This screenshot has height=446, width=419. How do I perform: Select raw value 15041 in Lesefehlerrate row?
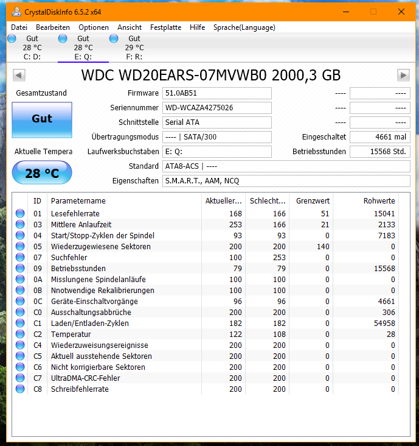coord(384,214)
